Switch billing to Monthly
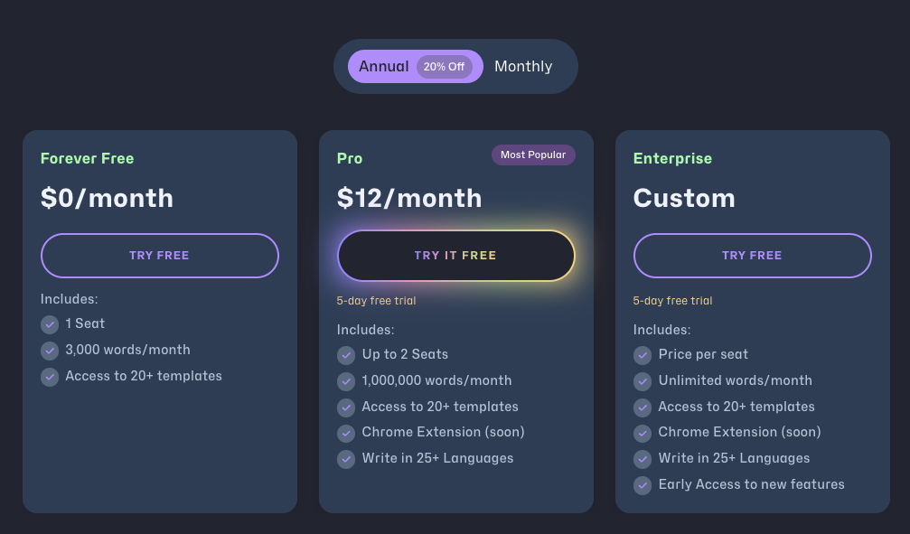 tap(523, 67)
